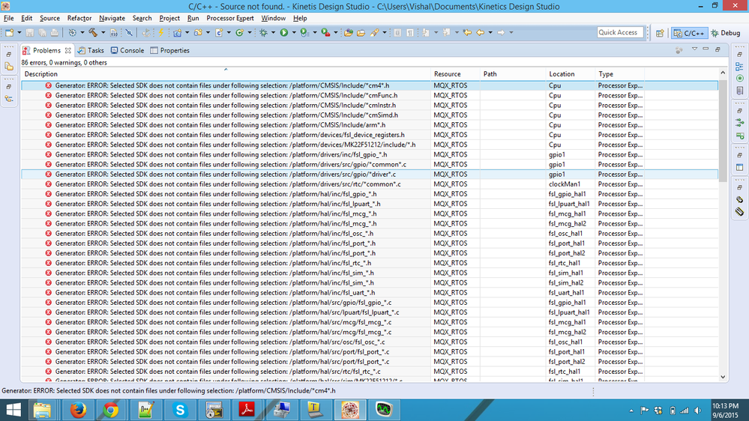Close the Problems tab
The image size is (749, 421).
67,50
